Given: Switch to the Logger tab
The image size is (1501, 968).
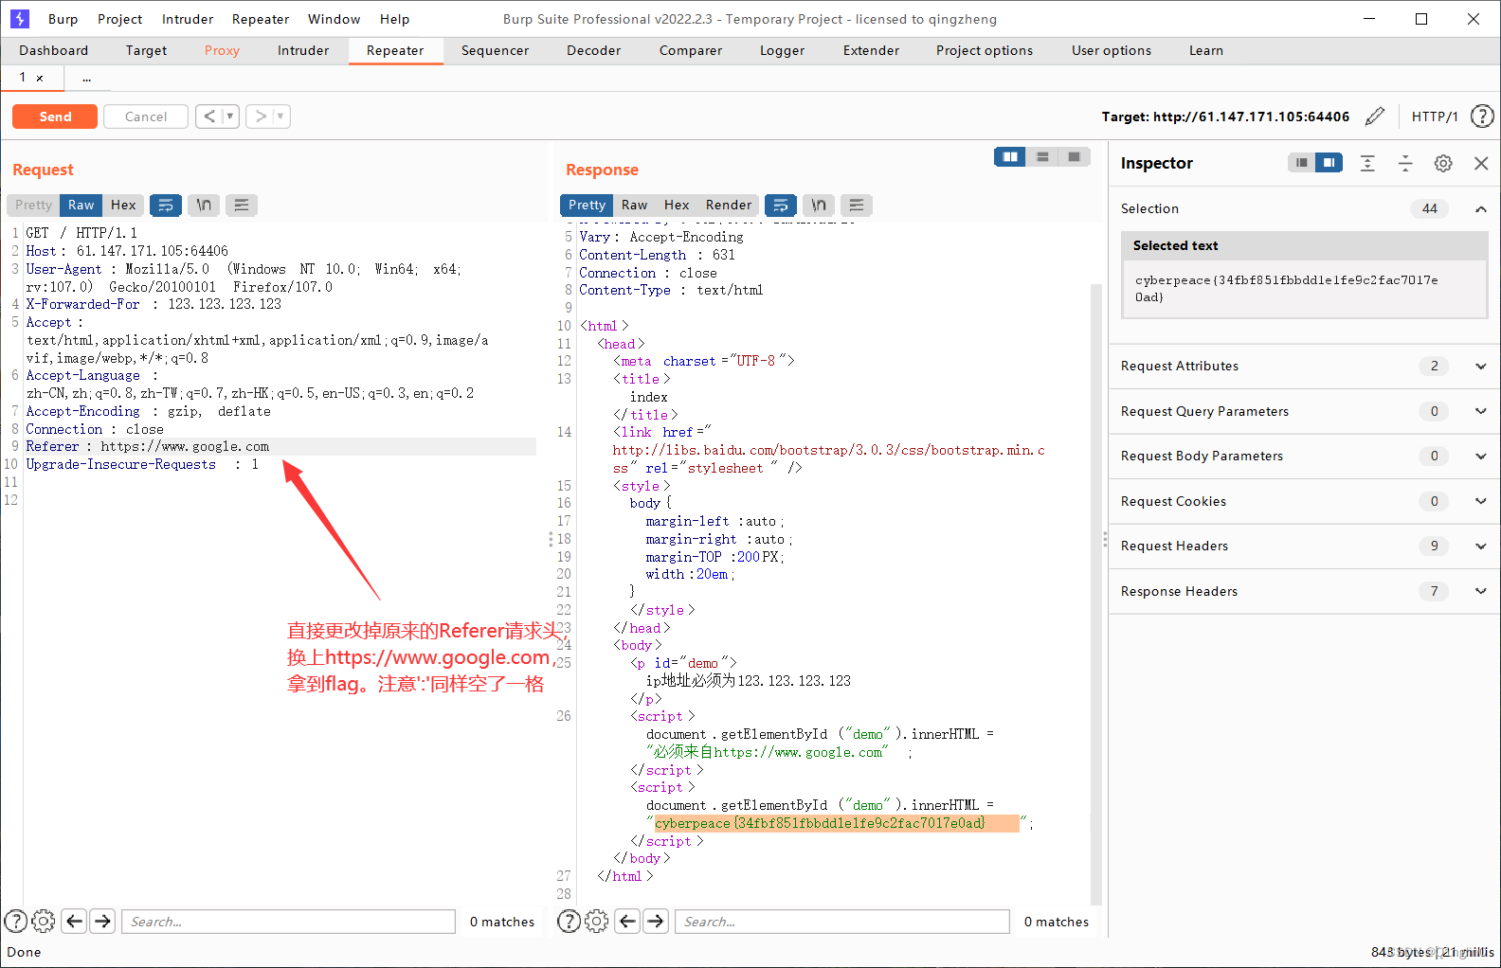Looking at the screenshot, I should coord(782,50).
